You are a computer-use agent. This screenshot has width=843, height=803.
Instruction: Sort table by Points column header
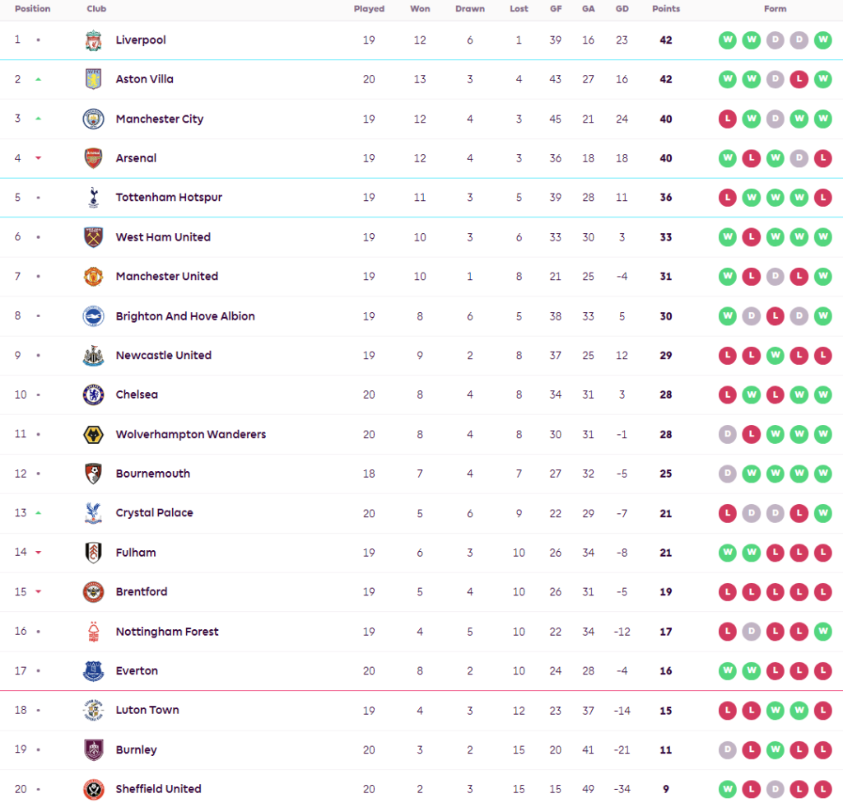pyautogui.click(x=666, y=9)
